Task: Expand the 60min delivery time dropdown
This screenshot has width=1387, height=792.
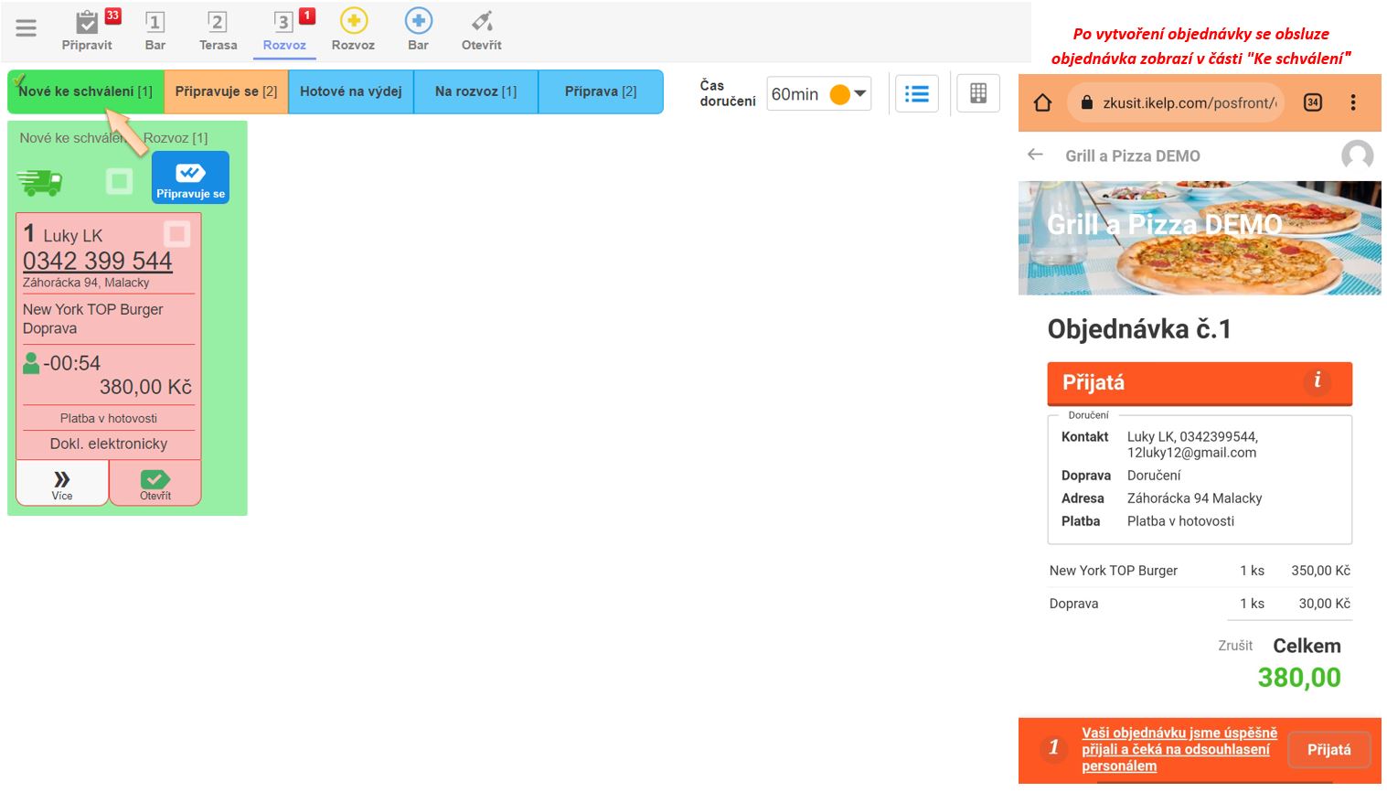Action: point(860,93)
